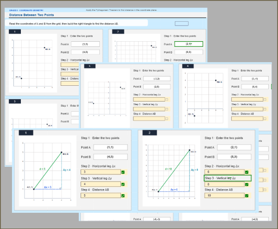Click point B dot on problem 5 graph
The image size is (278, 229).
[x=120, y=87]
